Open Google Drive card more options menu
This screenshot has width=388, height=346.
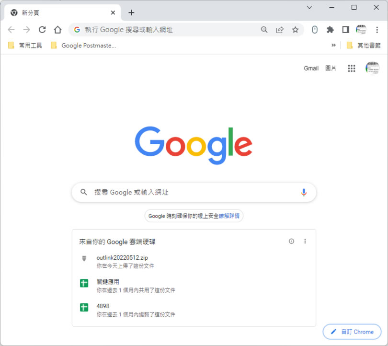click(305, 242)
